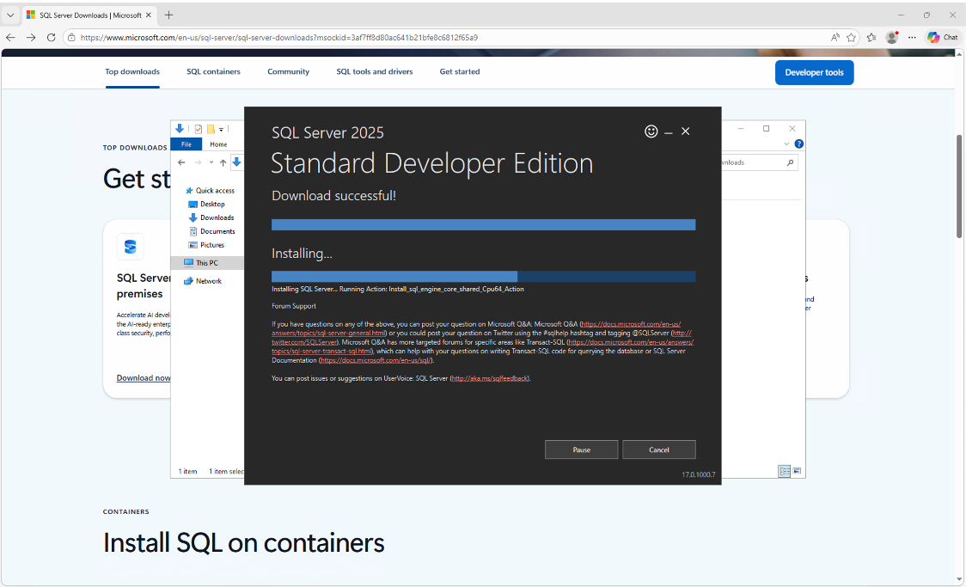
Task: Open File tab in File Explorer
Action: pos(186,144)
